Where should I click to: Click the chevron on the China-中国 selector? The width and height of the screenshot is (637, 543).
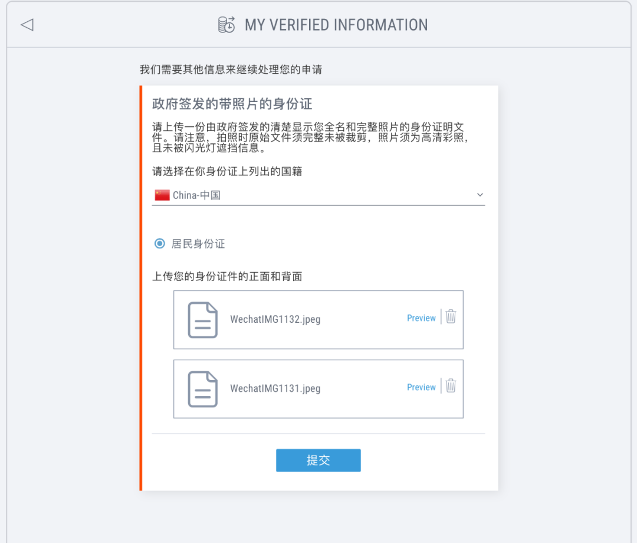(x=480, y=194)
